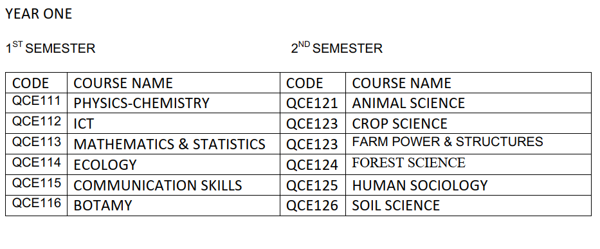The width and height of the screenshot is (600, 249).
Task: Click the SOIL SCIENCE cell
Action: click(468, 205)
